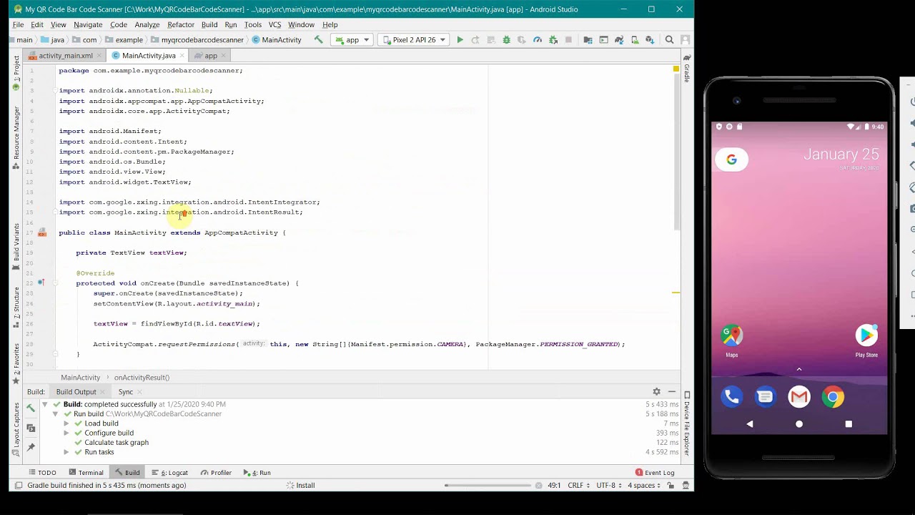
Task: Click the override gutter icon beside onCreate
Action: click(41, 283)
